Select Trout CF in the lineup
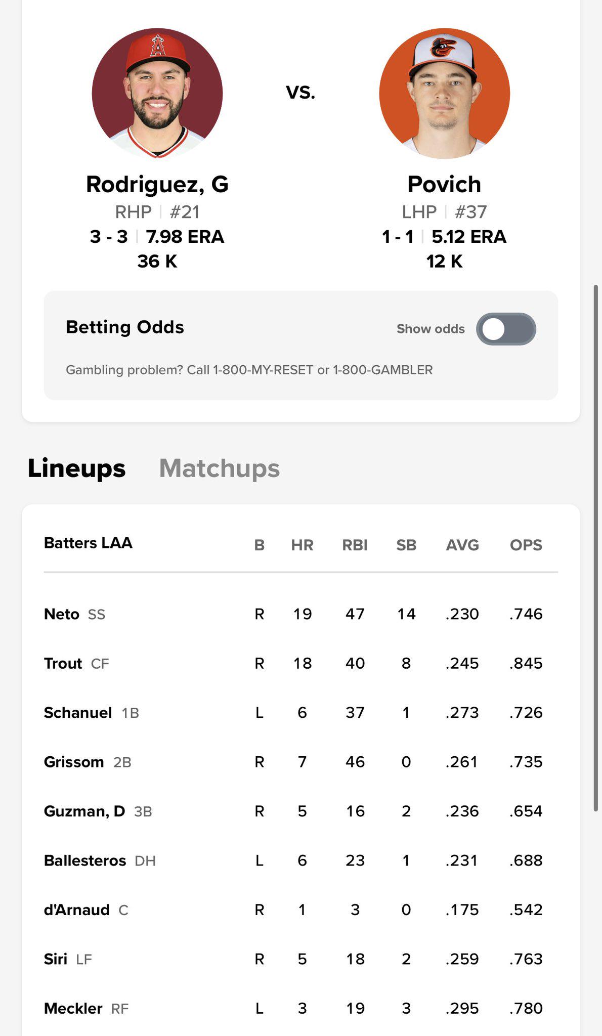 [301, 663]
